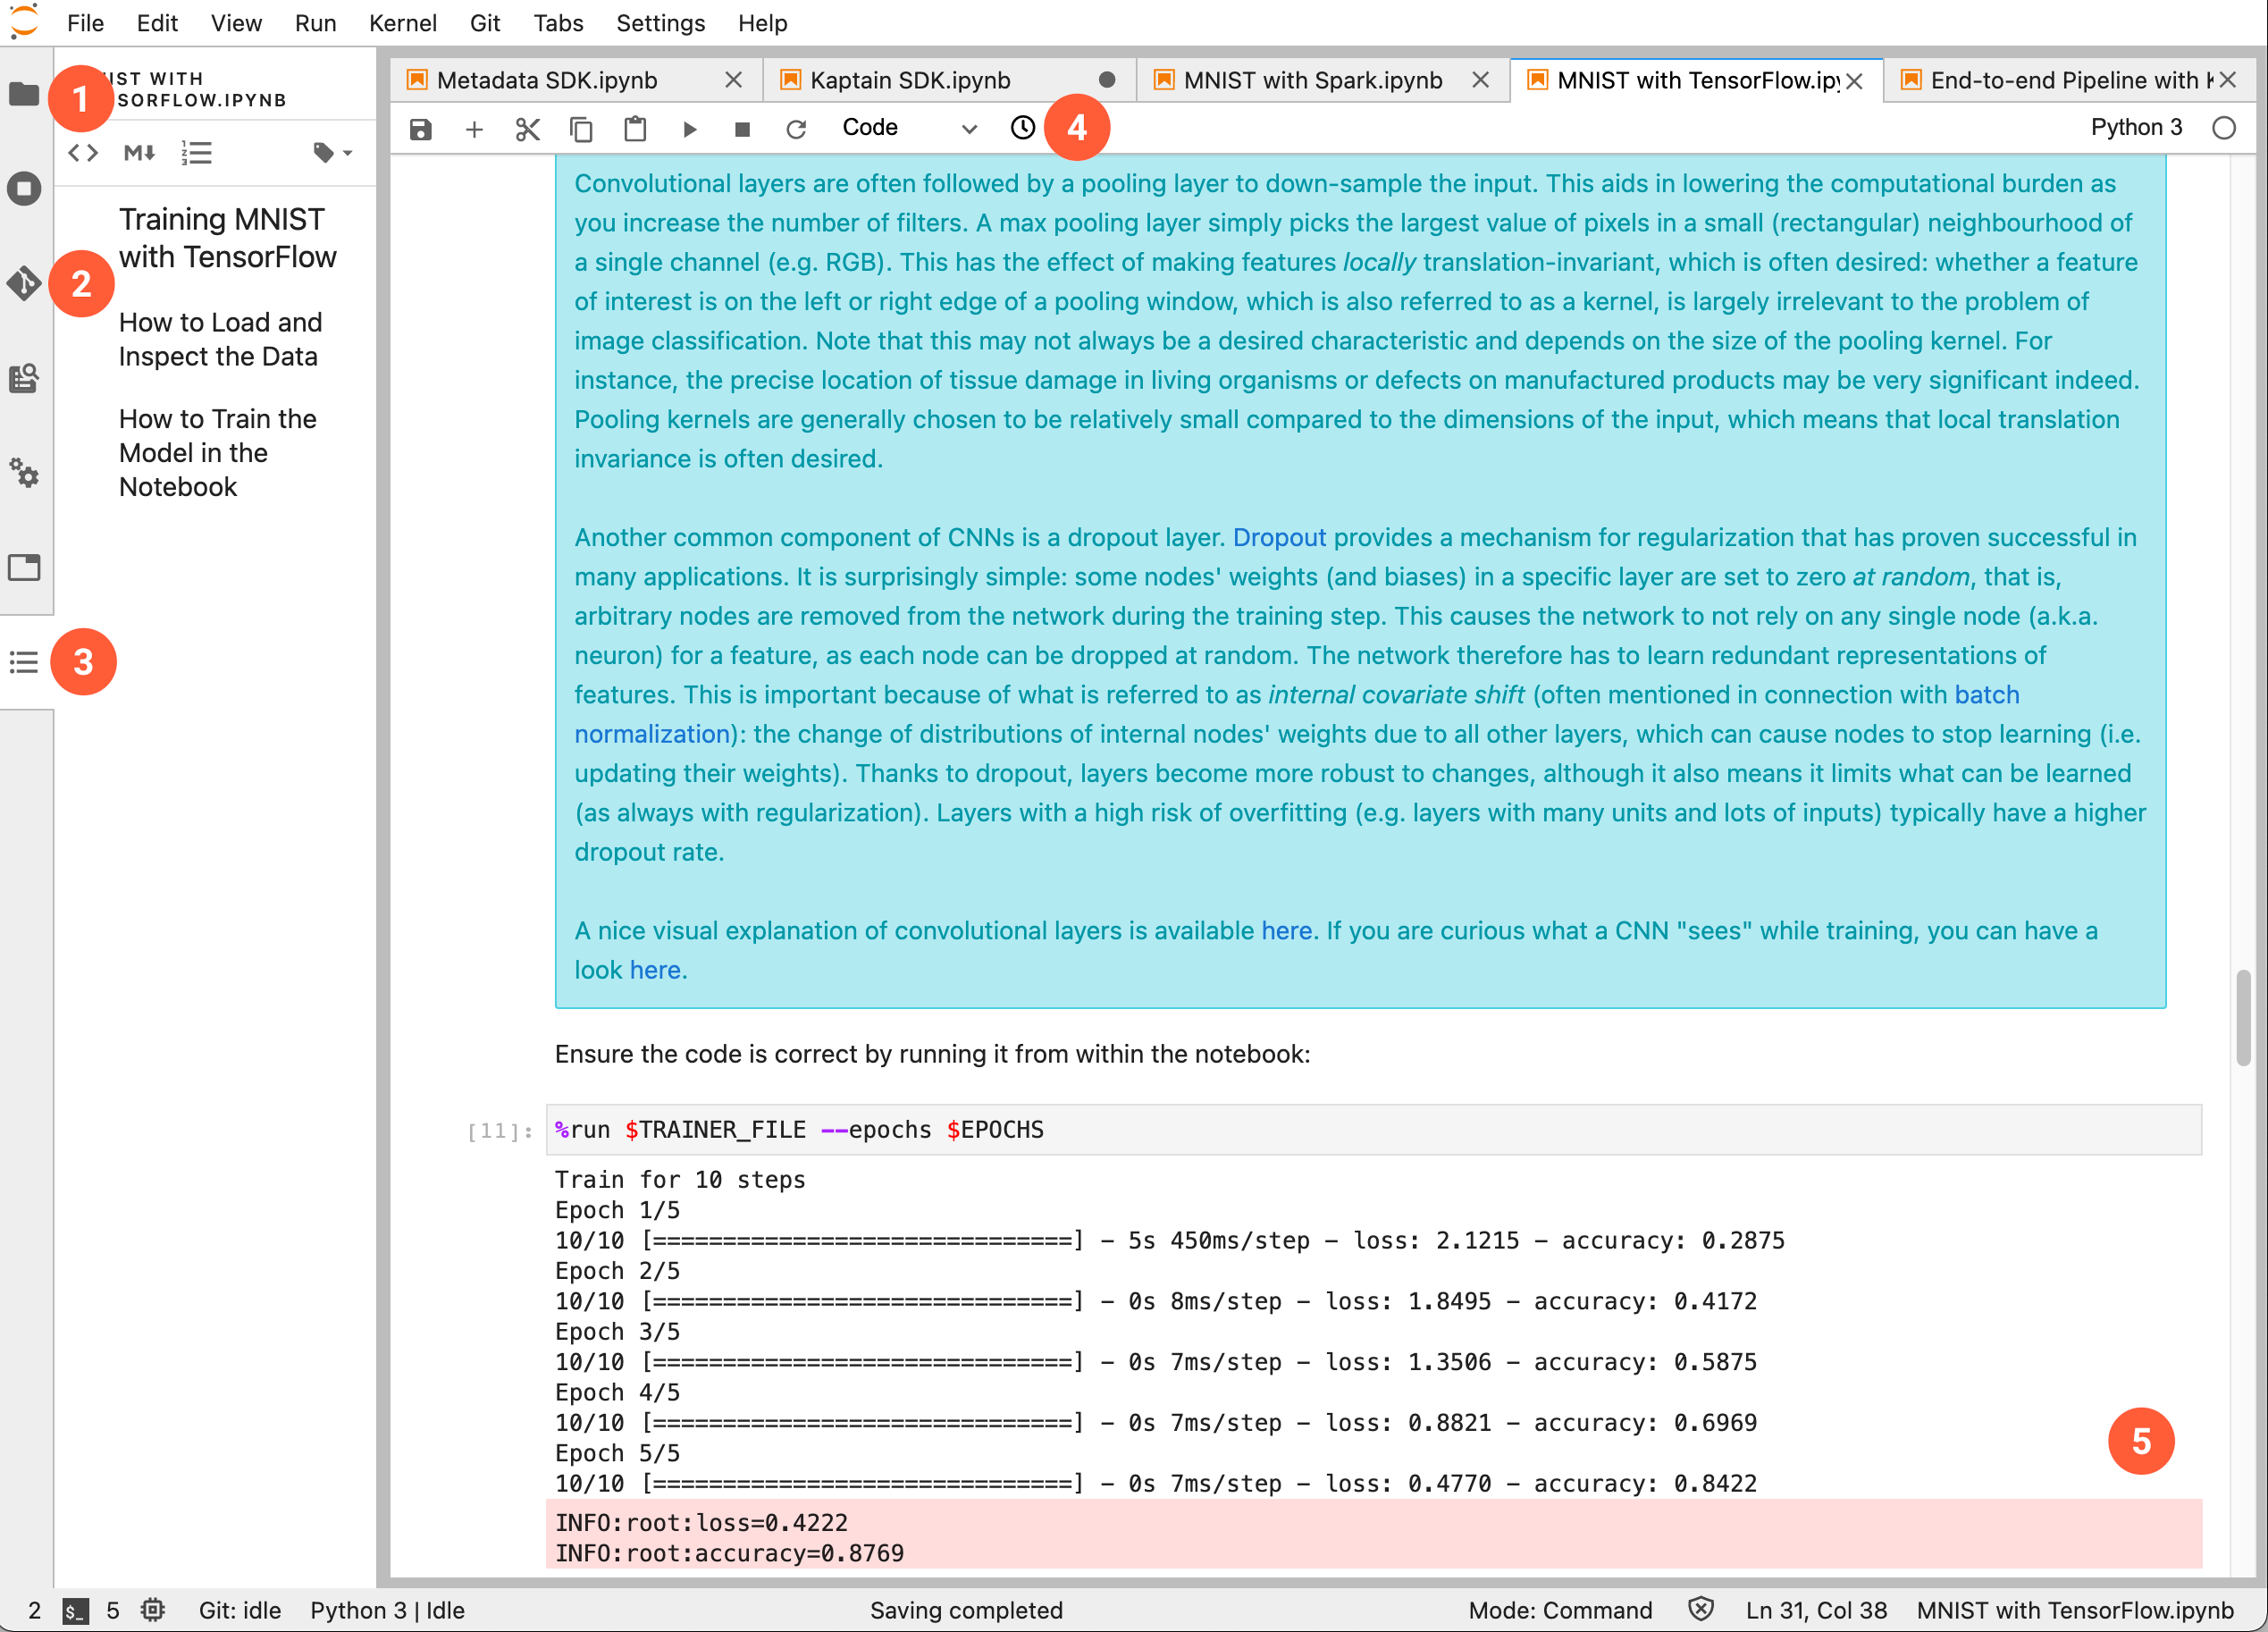Screen dimensions: 2268x1632
Task: Open the Kernel menu
Action: [x=402, y=23]
